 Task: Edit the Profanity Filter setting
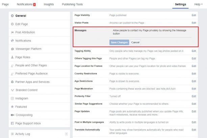click(x=193, y=96)
